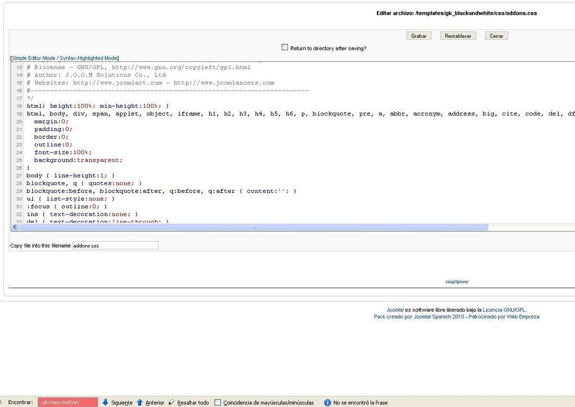Click the 'padding:0;' code line
575x407 pixels.
[53, 129]
